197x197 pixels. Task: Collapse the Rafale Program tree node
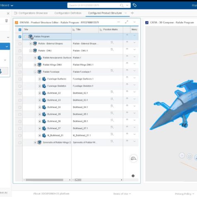point(26,37)
